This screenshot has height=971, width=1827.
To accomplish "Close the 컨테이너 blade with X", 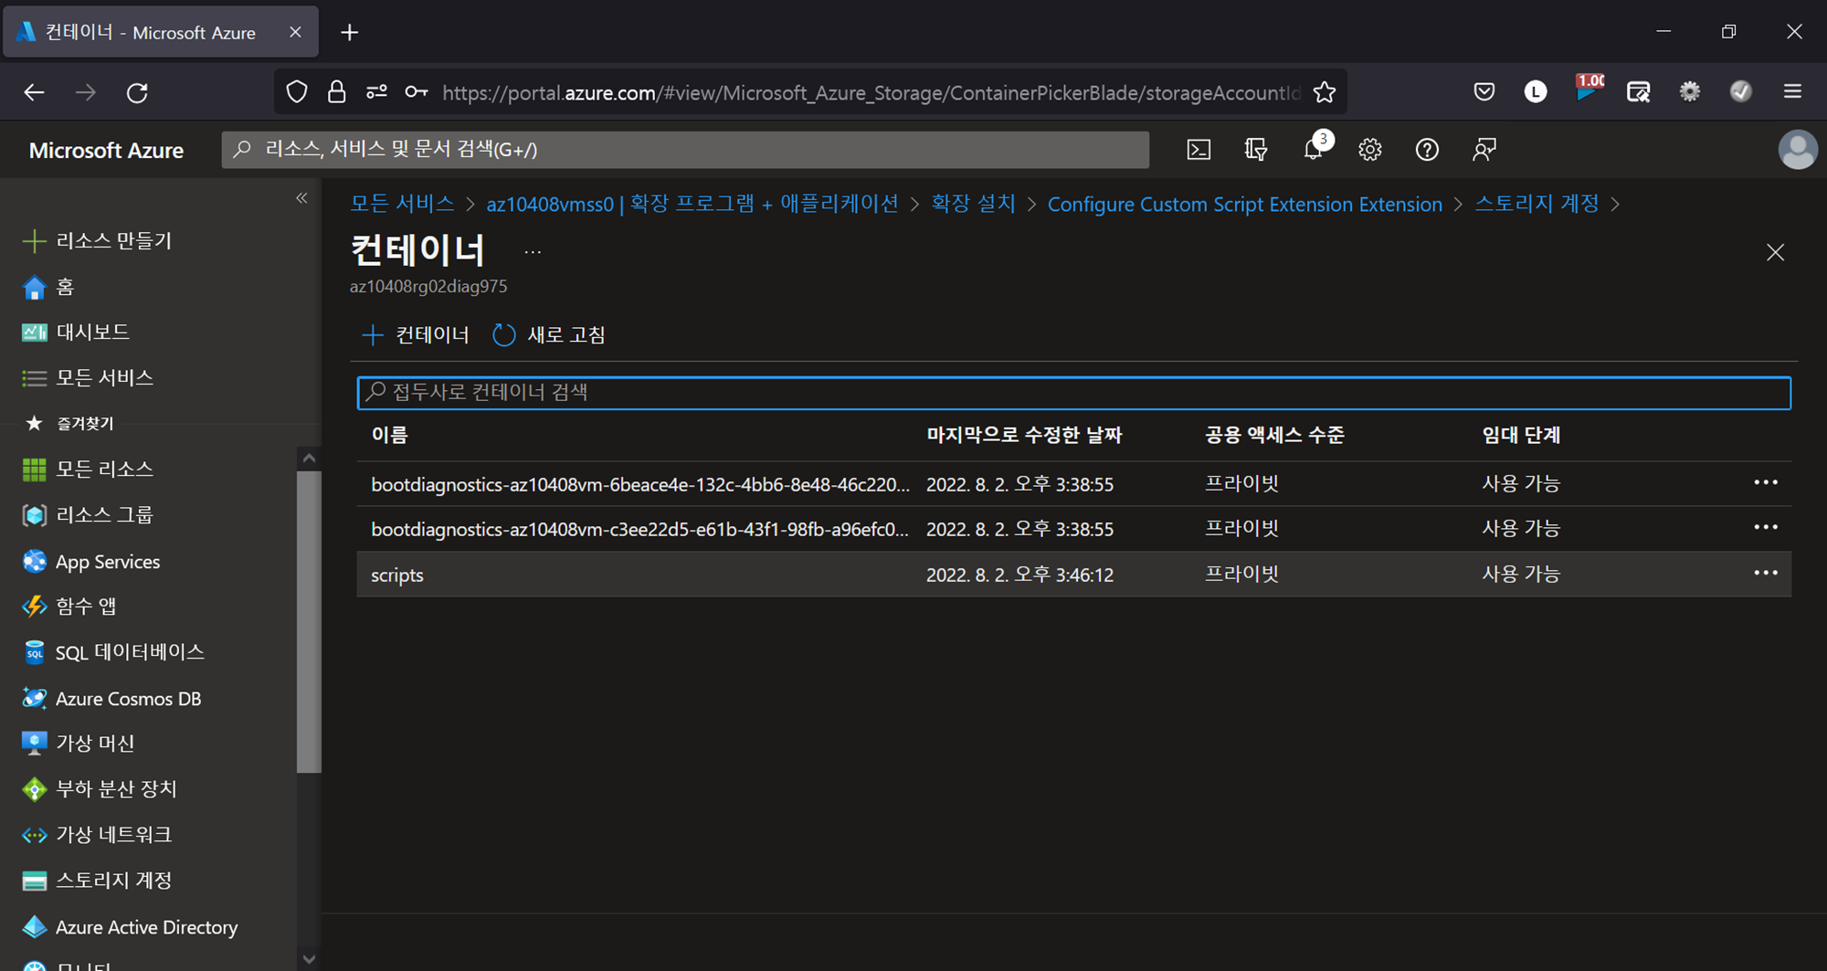I will [x=1775, y=252].
